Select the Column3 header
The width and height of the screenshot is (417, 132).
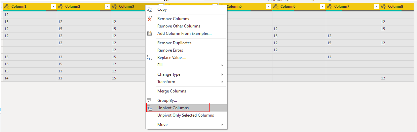tap(128, 6)
